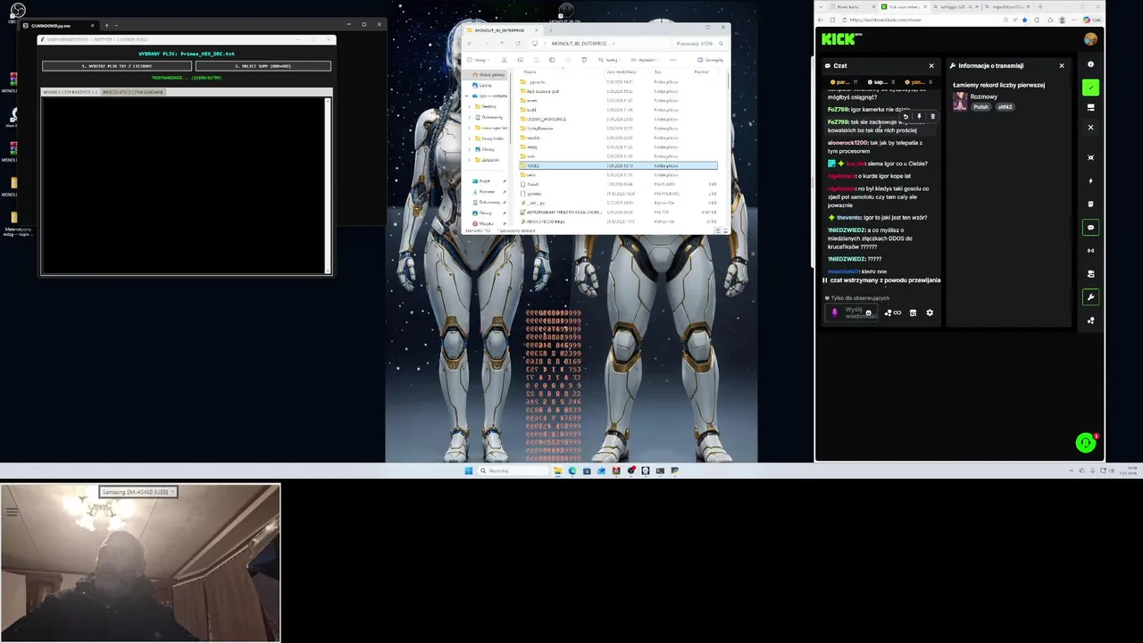1143x643 pixels.
Task: Sort by the Data modyfikacji column header
Action: point(622,71)
